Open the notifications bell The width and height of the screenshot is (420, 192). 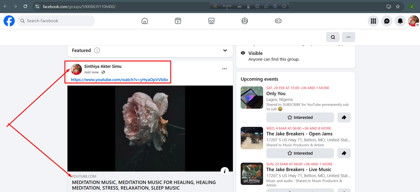(400, 21)
